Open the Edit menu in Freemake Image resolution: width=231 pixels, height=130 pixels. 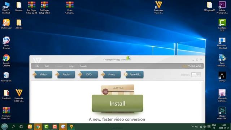[x=47, y=66]
